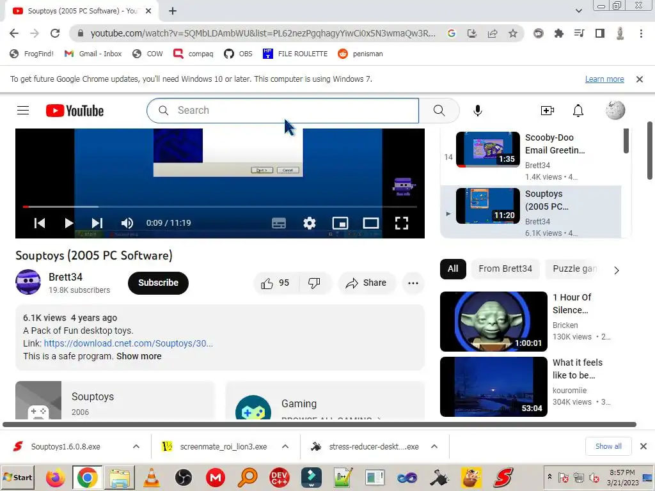Bookmark this page with the star

tap(513, 33)
